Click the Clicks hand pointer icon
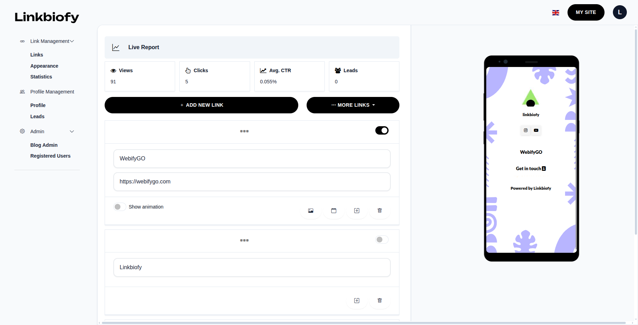The height and width of the screenshot is (325, 638). (188, 70)
